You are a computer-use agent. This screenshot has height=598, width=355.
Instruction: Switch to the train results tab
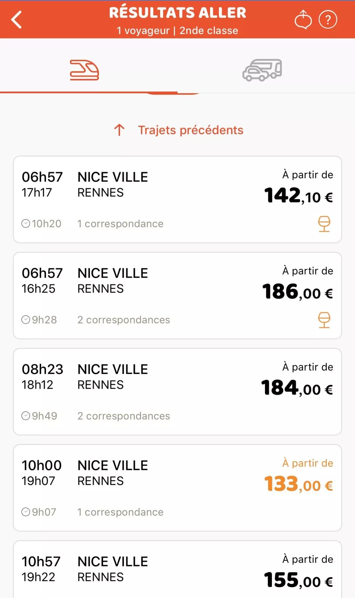tap(84, 70)
